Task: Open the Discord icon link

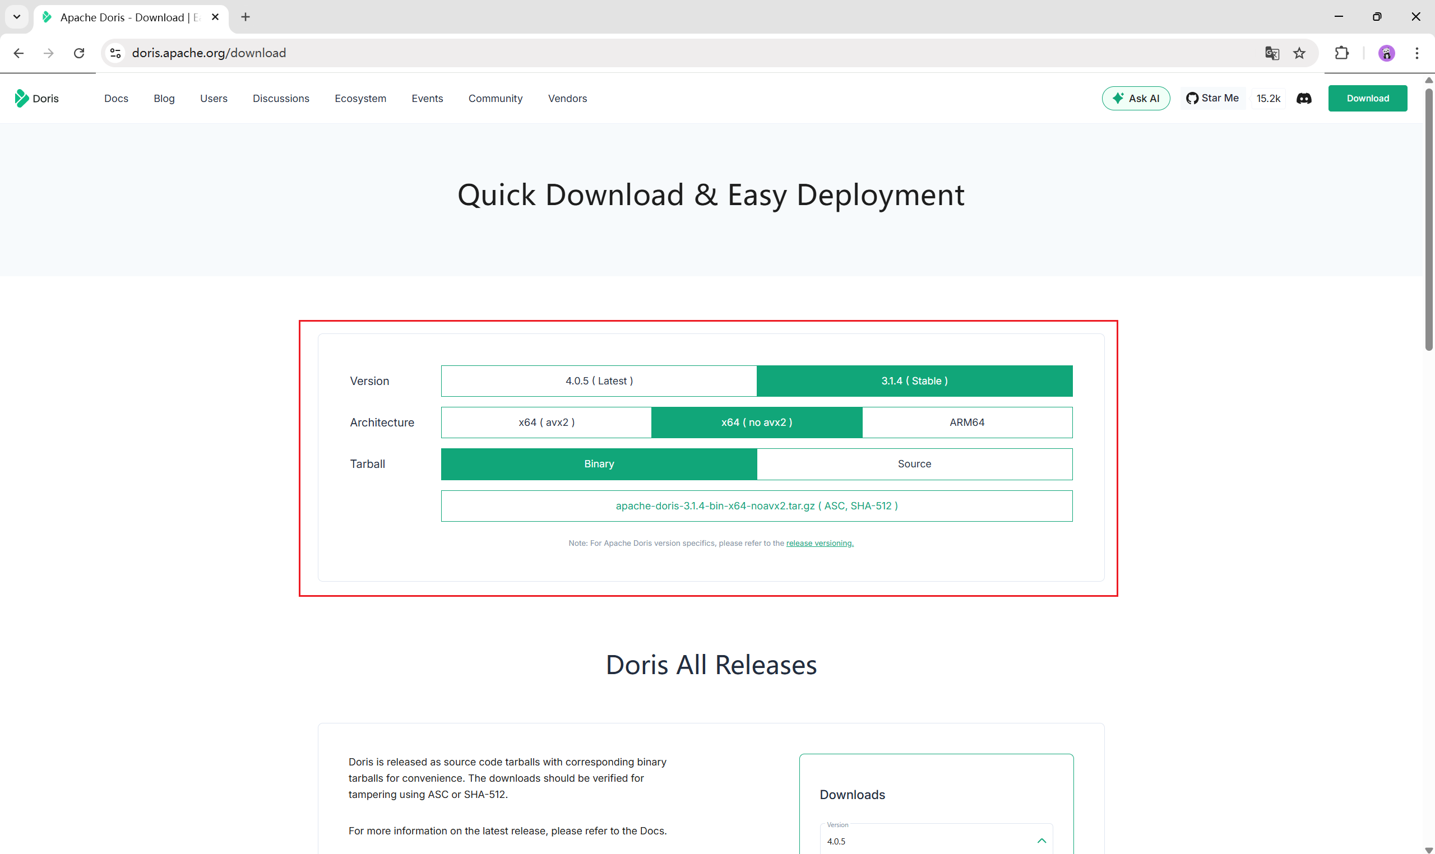Action: 1304,99
